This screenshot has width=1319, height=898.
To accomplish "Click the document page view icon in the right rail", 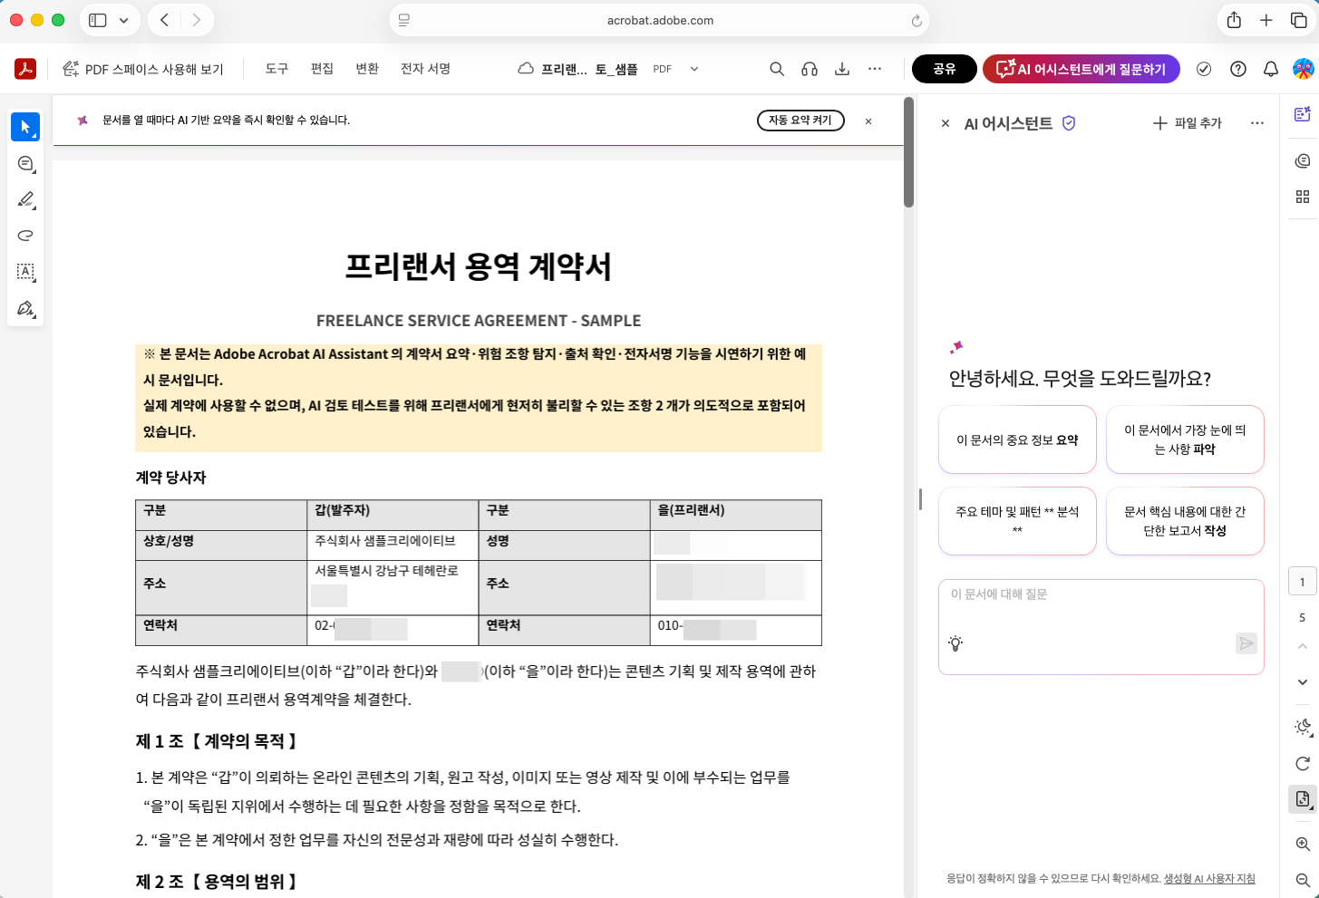I will pos(1303,799).
